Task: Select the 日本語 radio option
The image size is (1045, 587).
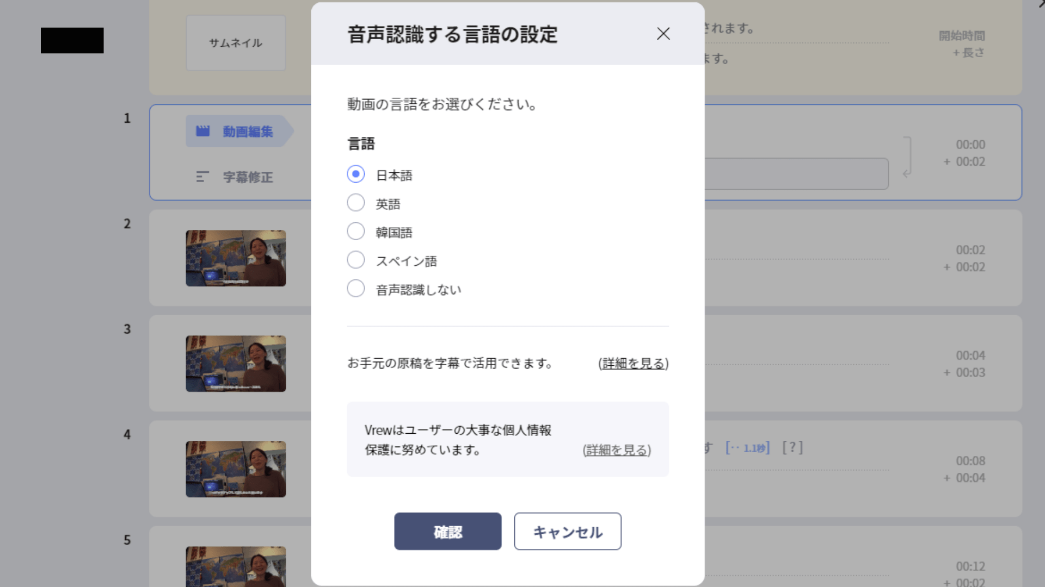Action: [x=356, y=174]
